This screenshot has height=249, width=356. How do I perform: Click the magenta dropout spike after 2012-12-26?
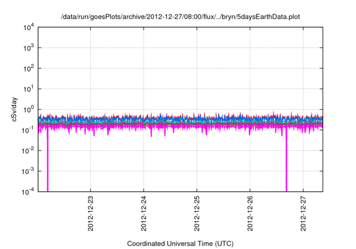pos(286,160)
